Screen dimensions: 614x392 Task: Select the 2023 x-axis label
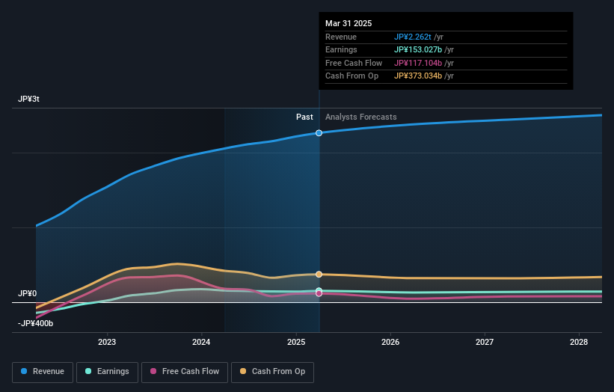pyautogui.click(x=107, y=343)
